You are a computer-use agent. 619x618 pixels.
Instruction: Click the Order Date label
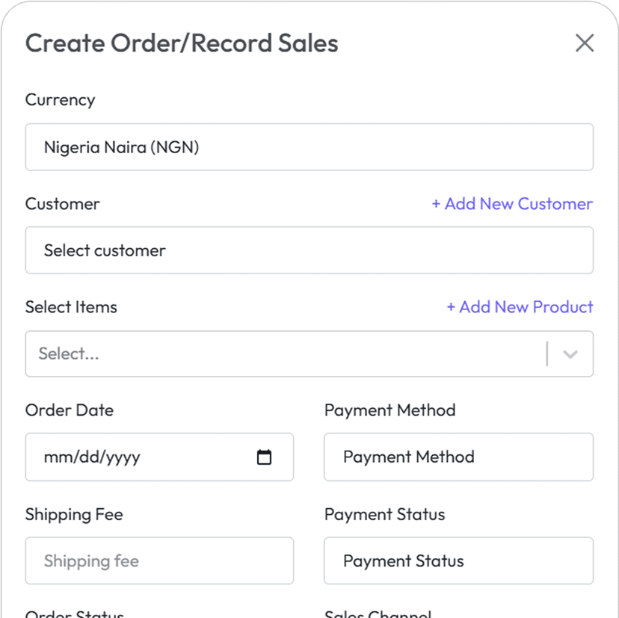point(70,410)
